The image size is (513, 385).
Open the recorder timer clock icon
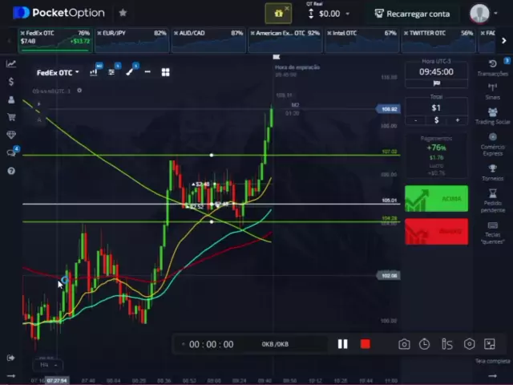[424, 344]
